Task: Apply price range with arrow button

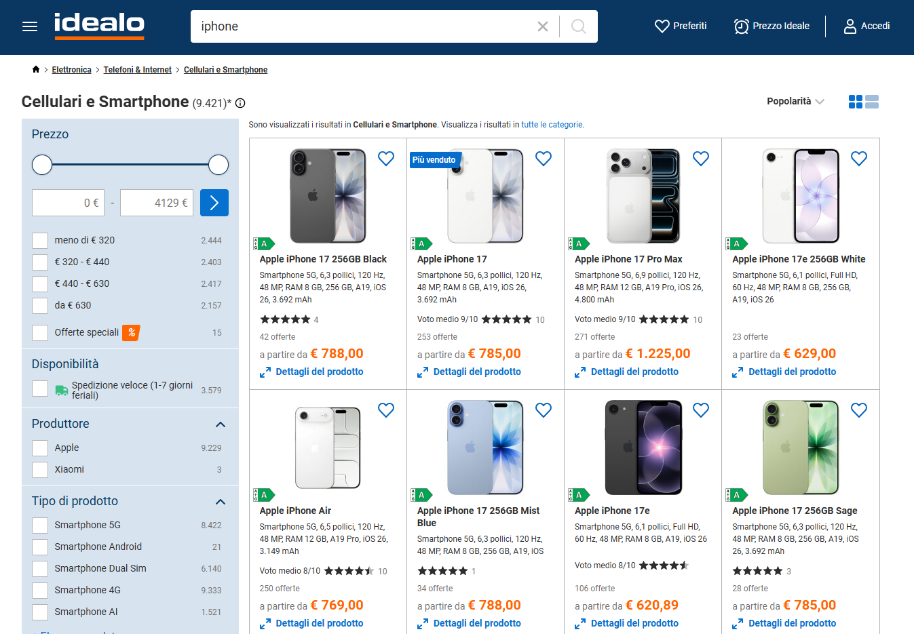Action: 214,203
